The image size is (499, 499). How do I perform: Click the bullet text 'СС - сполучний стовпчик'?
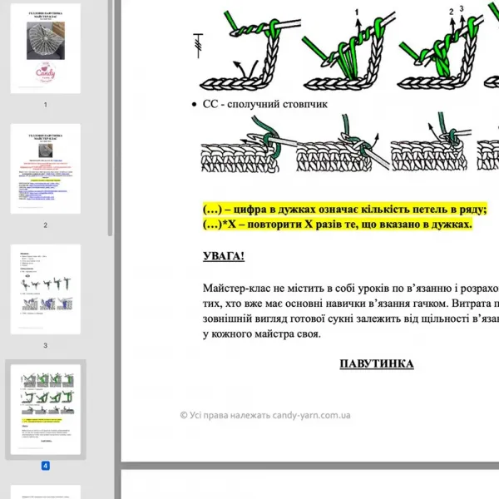tap(264, 104)
